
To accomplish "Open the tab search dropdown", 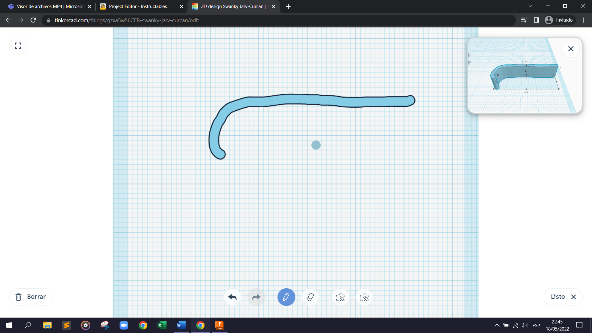I will point(530,6).
